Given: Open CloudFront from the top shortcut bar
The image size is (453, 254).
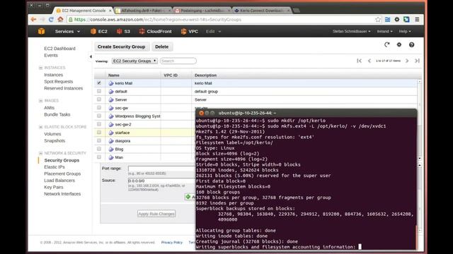Looking at the screenshot, I should click(x=156, y=31).
